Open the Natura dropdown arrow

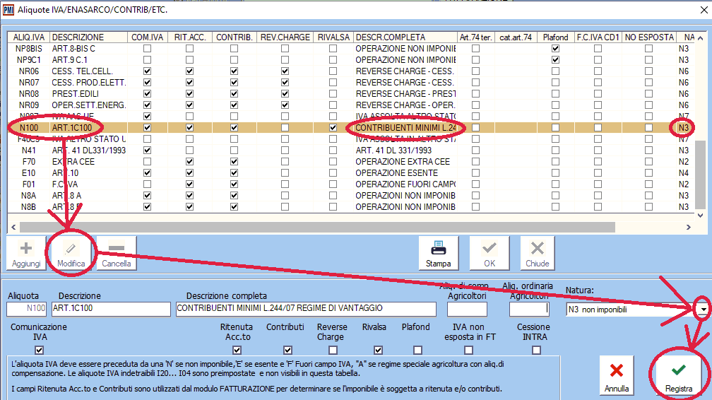coord(703,310)
